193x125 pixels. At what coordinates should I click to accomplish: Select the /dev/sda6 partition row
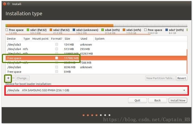point(96,67)
